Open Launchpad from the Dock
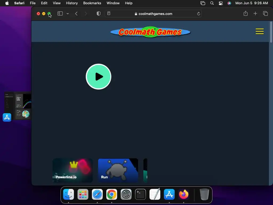The height and width of the screenshot is (205, 273). 83,194
